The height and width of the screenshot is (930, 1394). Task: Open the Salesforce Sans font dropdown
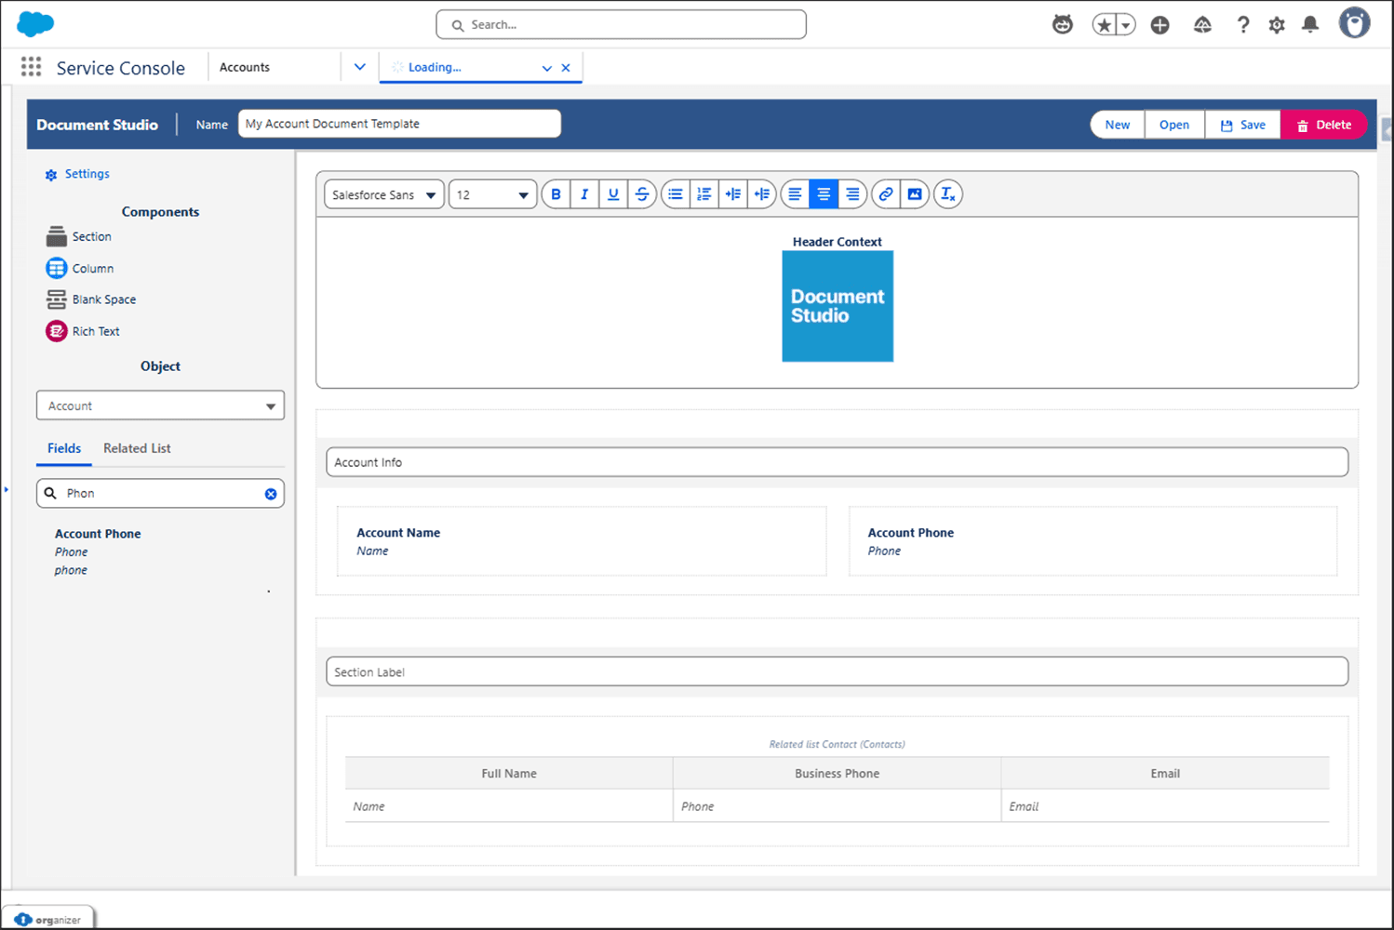(x=384, y=194)
